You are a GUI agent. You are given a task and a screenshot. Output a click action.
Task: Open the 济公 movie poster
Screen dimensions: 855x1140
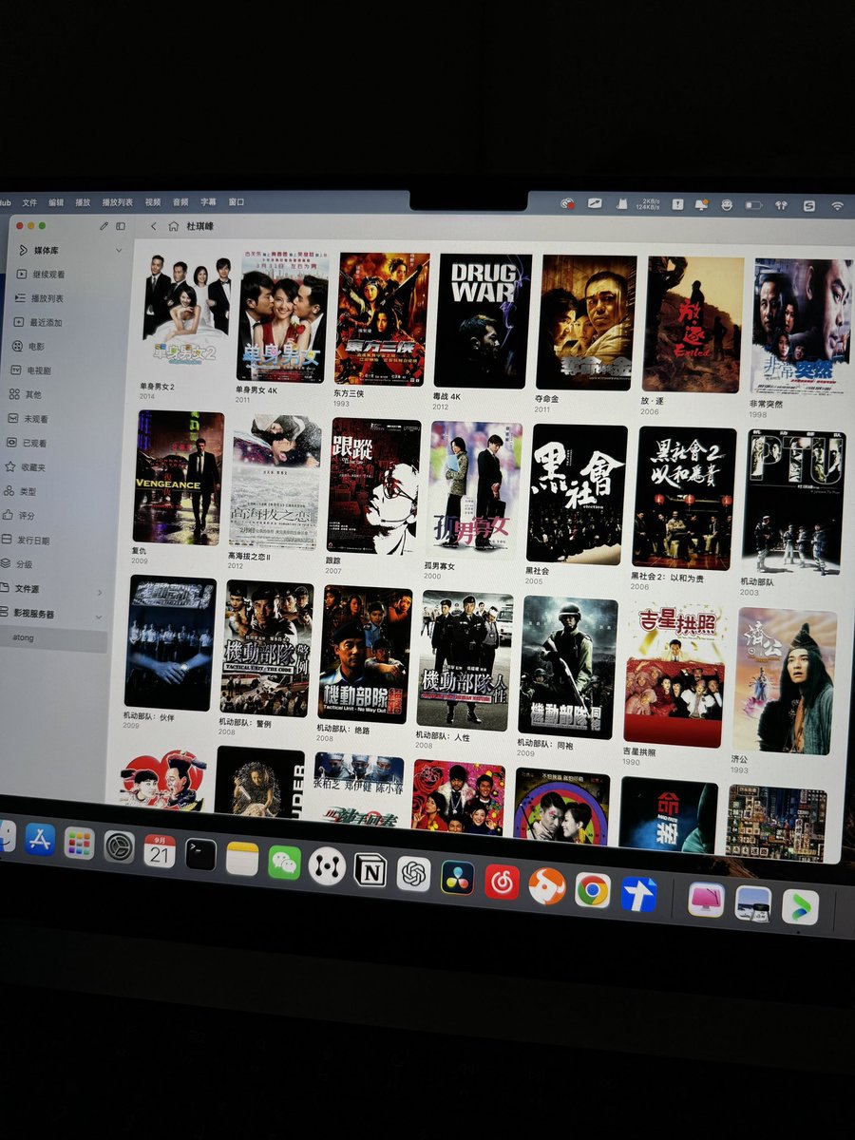tap(786, 680)
